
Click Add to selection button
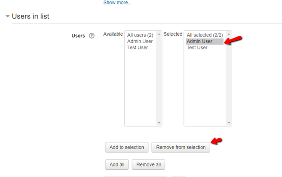coord(127,147)
